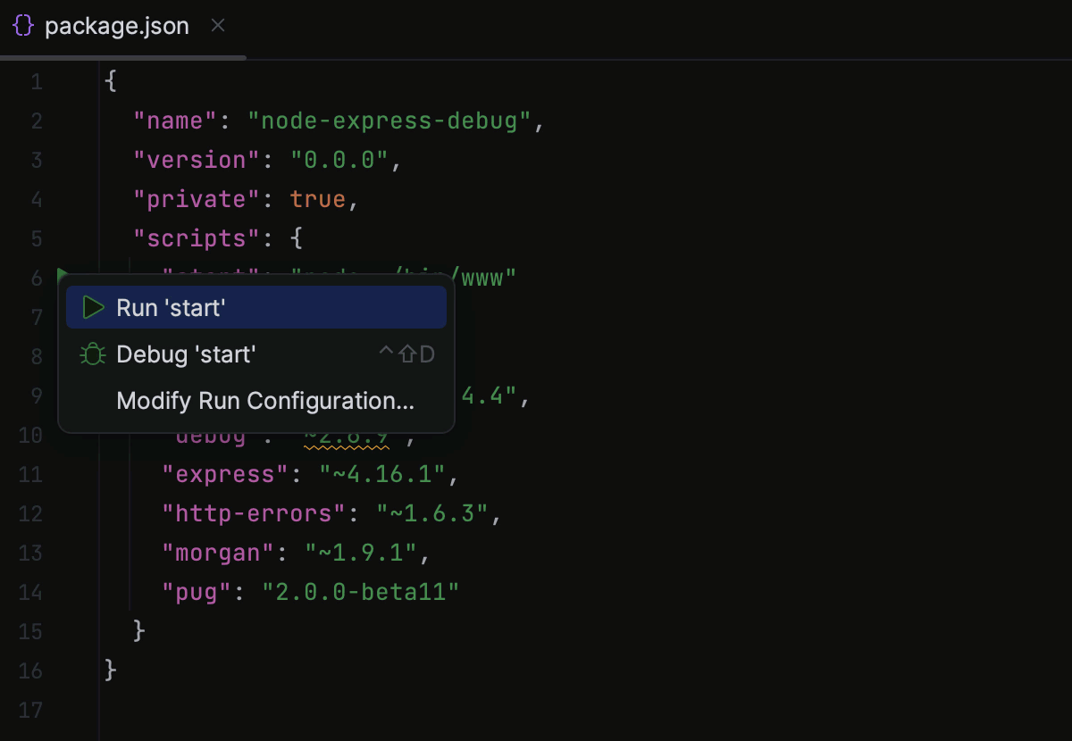
Task: Close the package.json tab
Action: [x=217, y=26]
